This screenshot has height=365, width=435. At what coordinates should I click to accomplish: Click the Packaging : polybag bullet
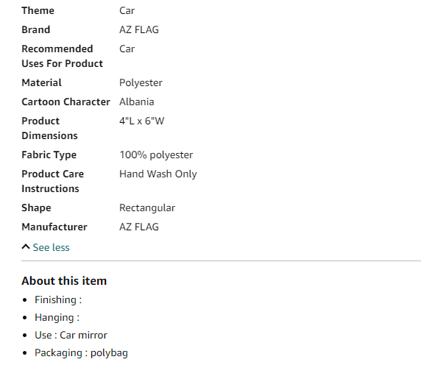(x=81, y=352)
